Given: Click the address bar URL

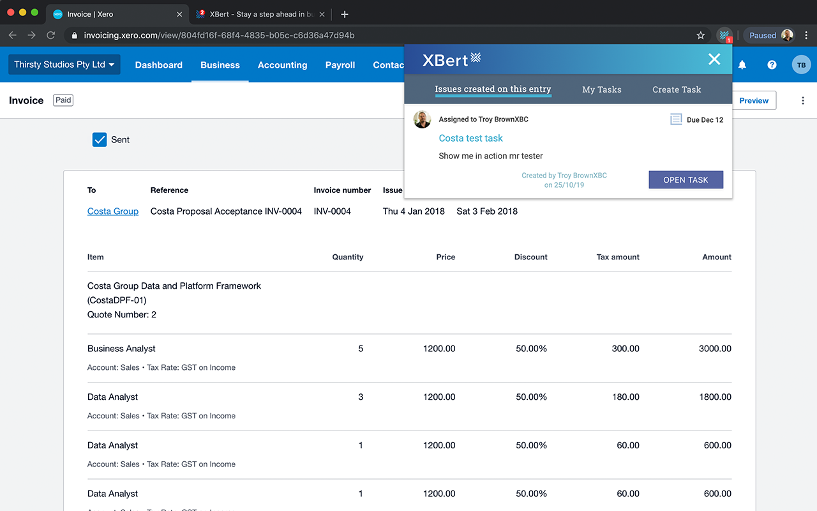Looking at the screenshot, I should [x=220, y=36].
